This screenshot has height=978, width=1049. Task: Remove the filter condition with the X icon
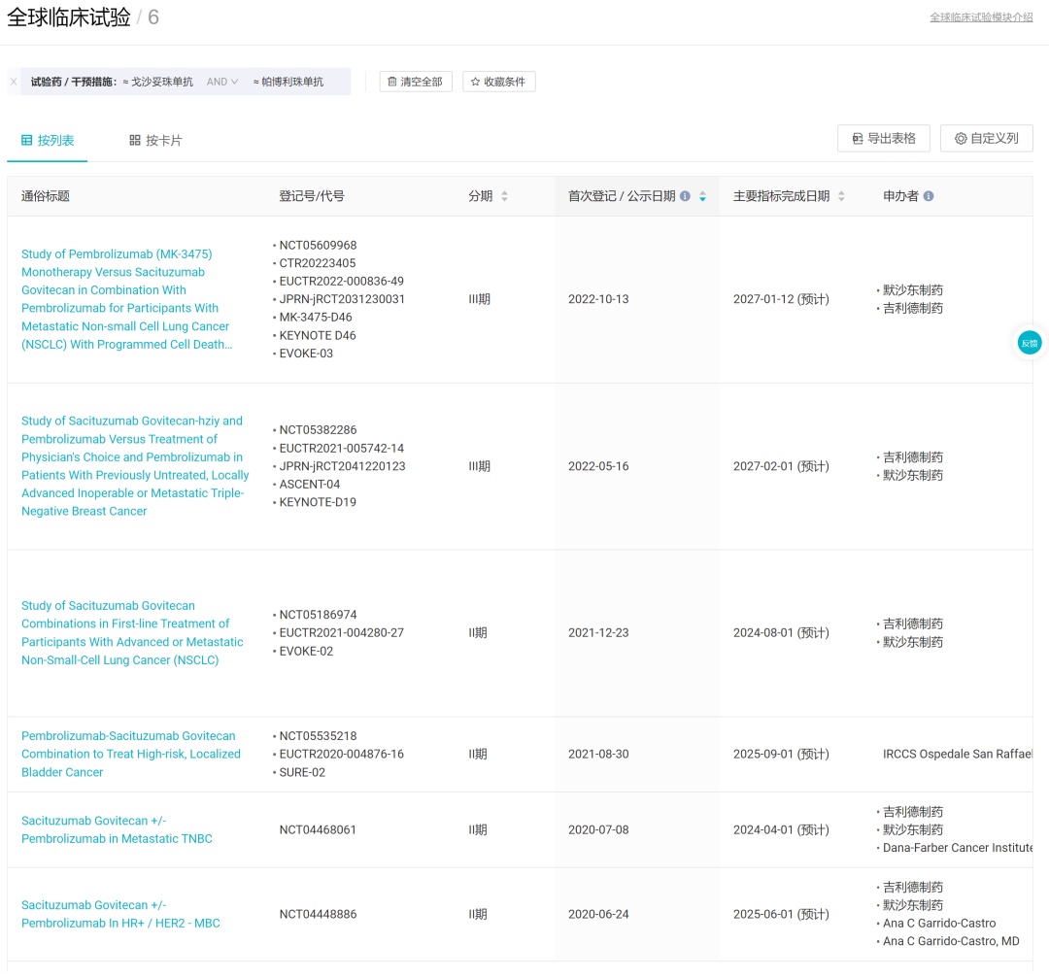click(x=14, y=82)
